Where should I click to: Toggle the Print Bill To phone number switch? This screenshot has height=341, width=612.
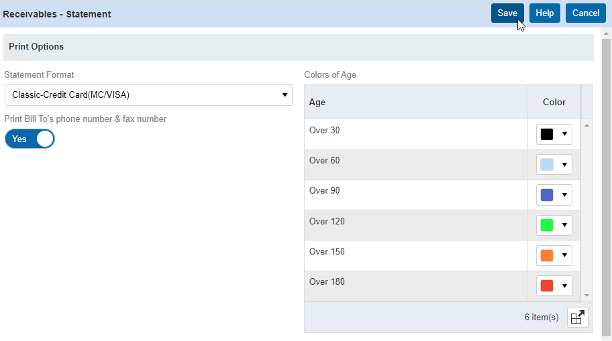[x=30, y=139]
